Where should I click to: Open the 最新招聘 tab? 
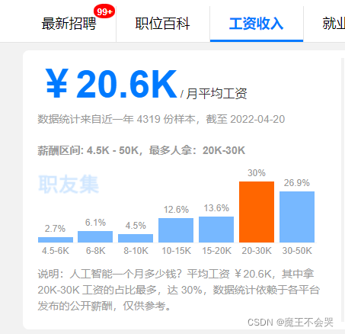point(69,24)
